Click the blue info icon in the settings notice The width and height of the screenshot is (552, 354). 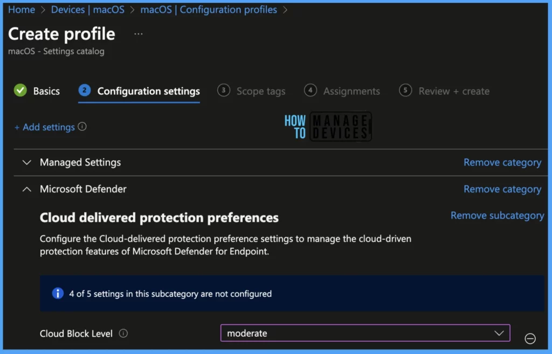pos(58,293)
